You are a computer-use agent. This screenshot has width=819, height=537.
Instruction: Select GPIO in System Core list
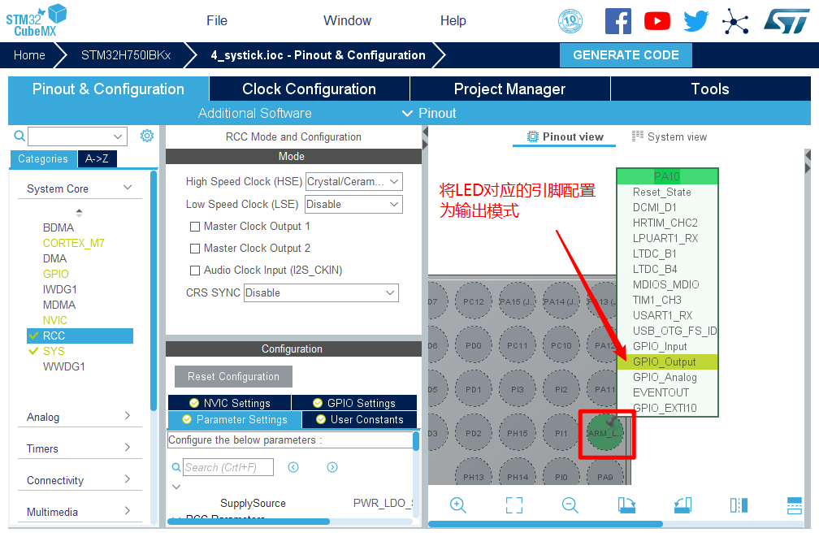[x=56, y=274]
